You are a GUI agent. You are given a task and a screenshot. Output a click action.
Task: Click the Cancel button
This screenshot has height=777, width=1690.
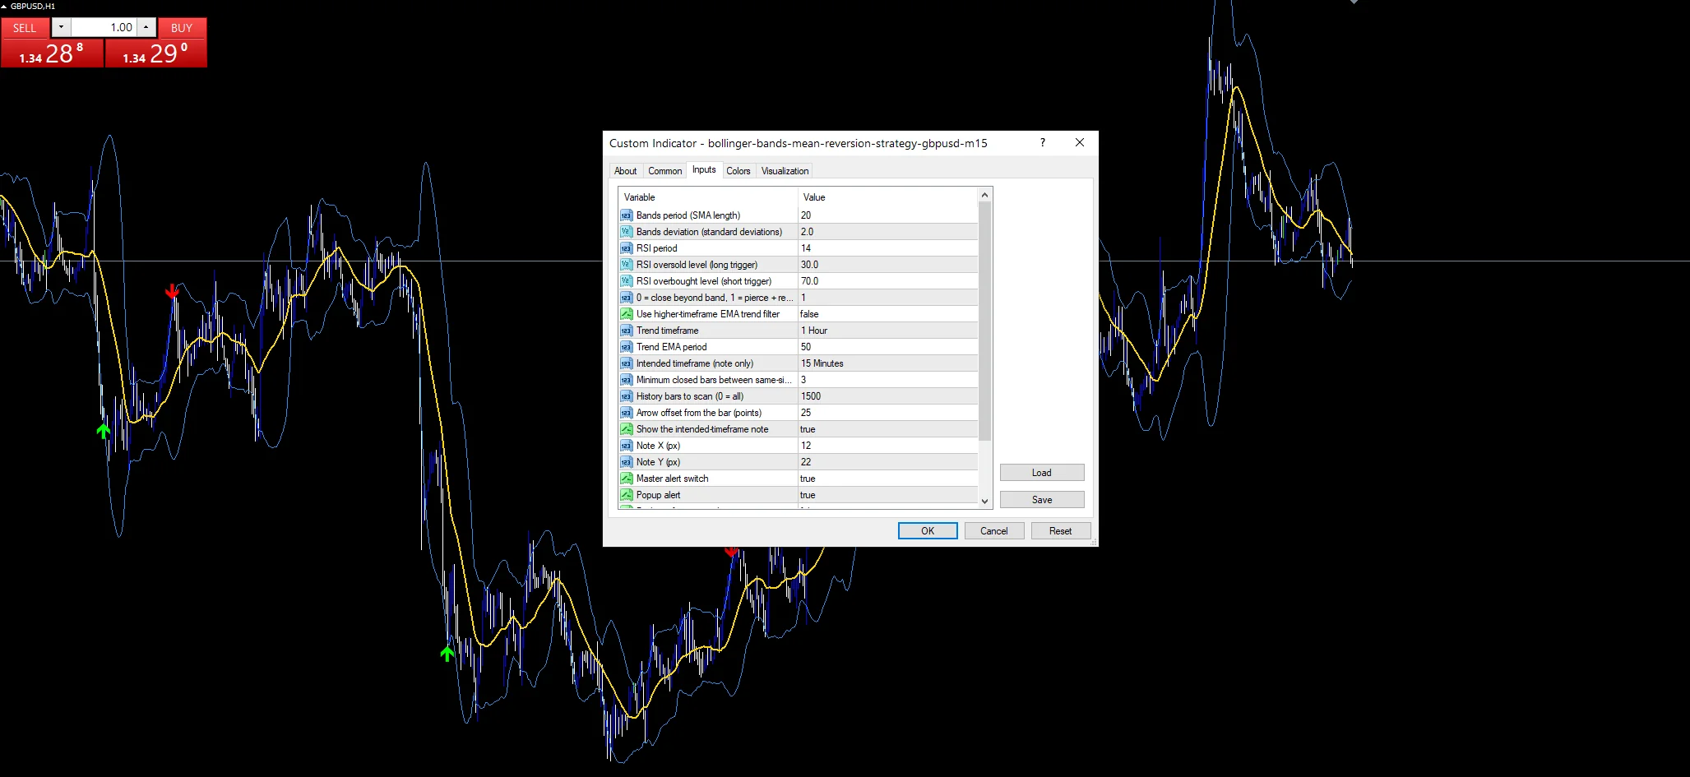[x=994, y=531]
